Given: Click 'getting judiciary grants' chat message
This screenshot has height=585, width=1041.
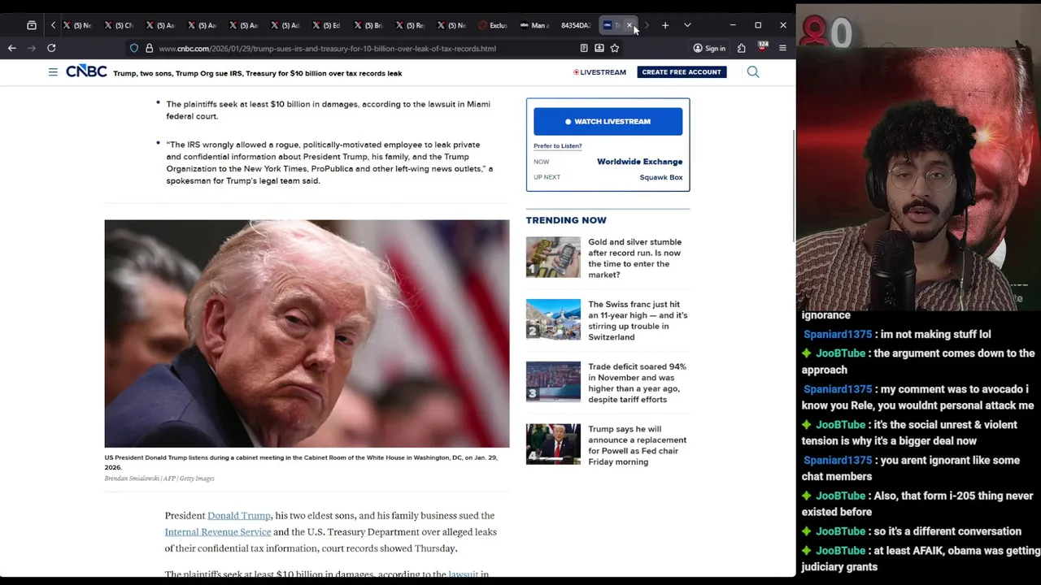Looking at the screenshot, I should 920,559.
